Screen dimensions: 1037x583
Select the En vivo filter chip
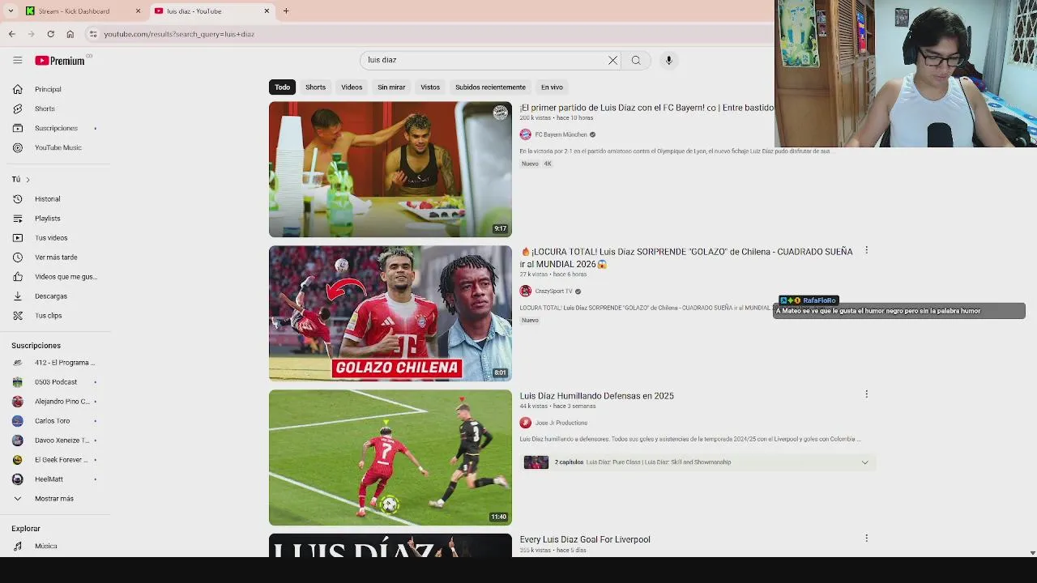coord(552,87)
